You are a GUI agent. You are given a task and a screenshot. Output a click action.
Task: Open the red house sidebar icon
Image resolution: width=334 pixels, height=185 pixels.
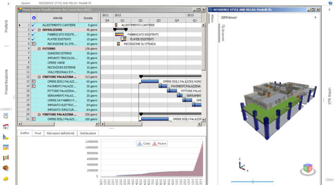6,126
